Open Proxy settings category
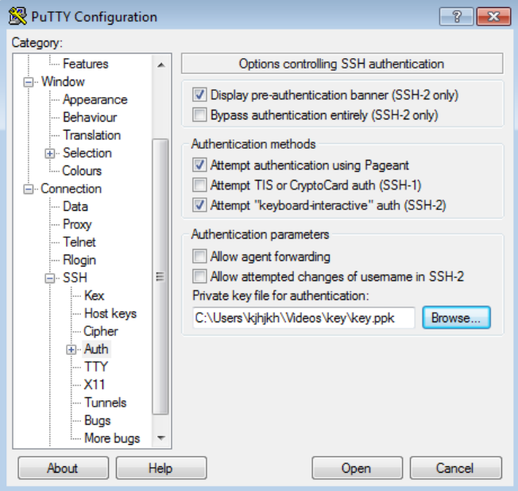The width and height of the screenshot is (518, 491). coord(77,224)
